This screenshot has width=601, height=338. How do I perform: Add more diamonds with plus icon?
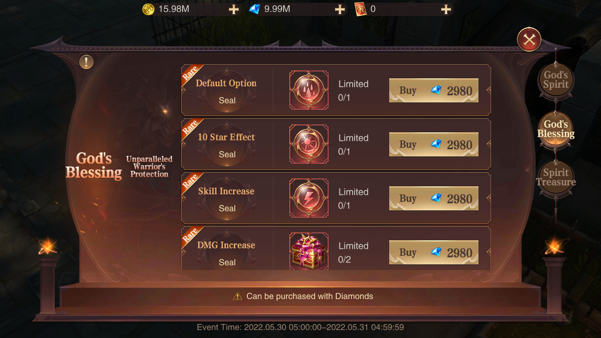(x=340, y=9)
